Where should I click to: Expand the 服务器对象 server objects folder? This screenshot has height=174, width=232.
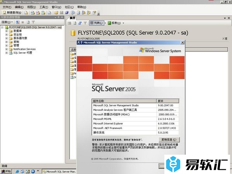point(6,38)
